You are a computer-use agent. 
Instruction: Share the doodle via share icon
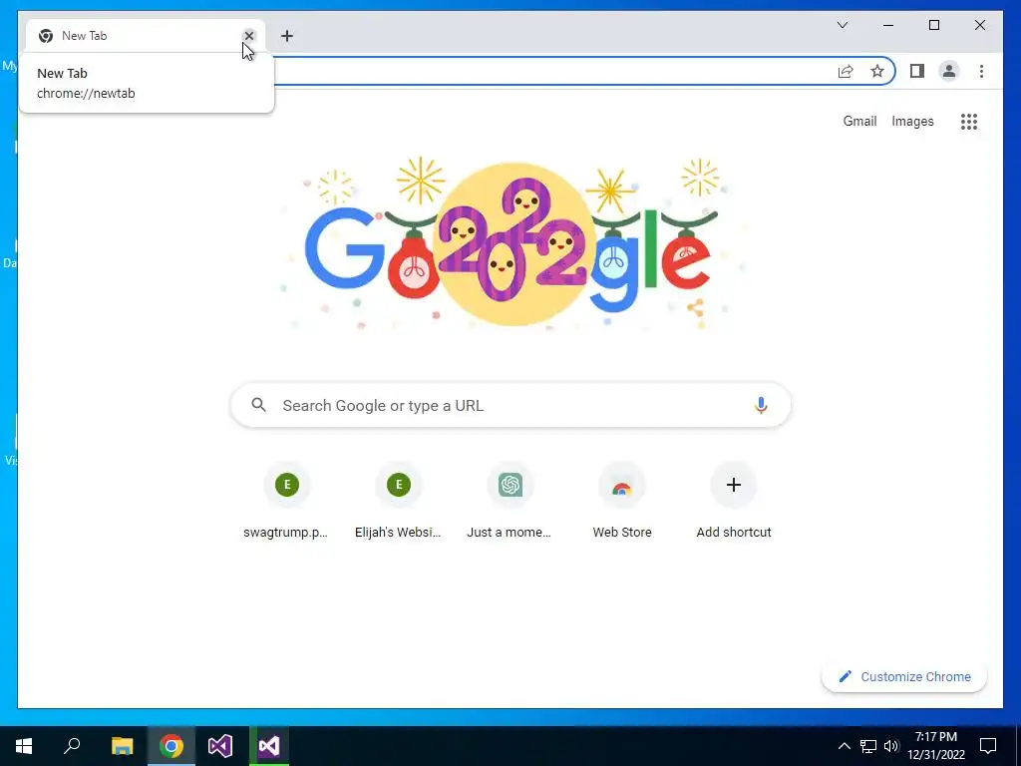coord(695,308)
